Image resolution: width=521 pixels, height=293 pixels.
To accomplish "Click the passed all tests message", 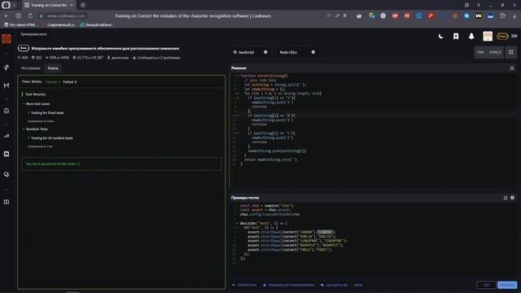I will [x=52, y=164].
